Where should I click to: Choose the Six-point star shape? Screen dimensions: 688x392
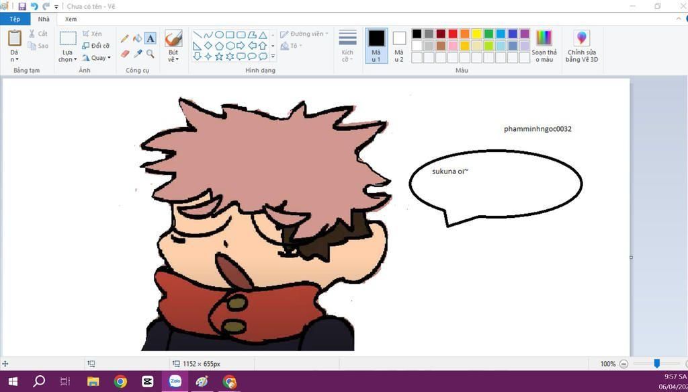point(230,56)
